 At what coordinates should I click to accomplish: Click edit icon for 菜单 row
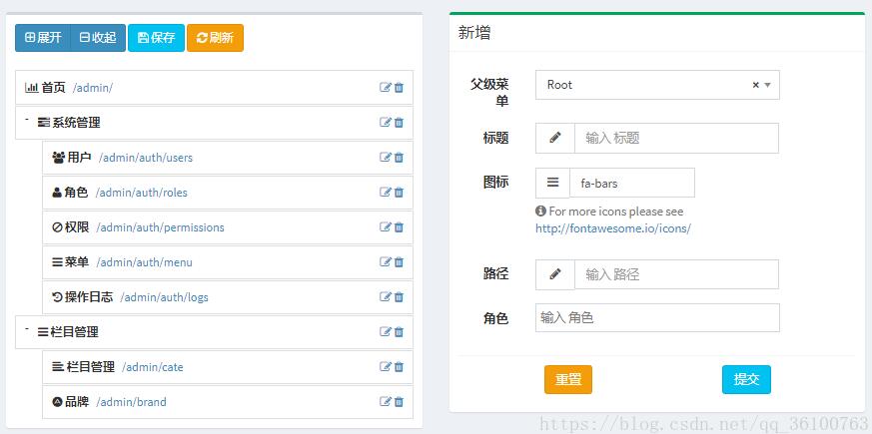coord(386,262)
